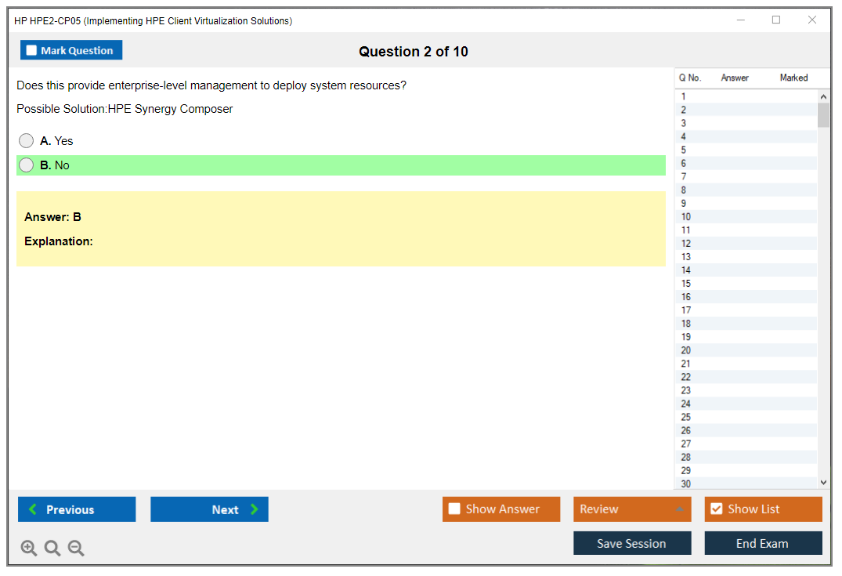Click the reset zoom magnifier icon
This screenshot has height=576, width=842.
(52, 548)
